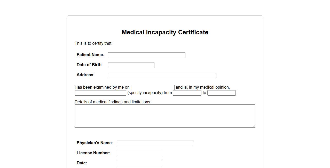Click the "License Number:" label
330x168 pixels.
click(93, 153)
